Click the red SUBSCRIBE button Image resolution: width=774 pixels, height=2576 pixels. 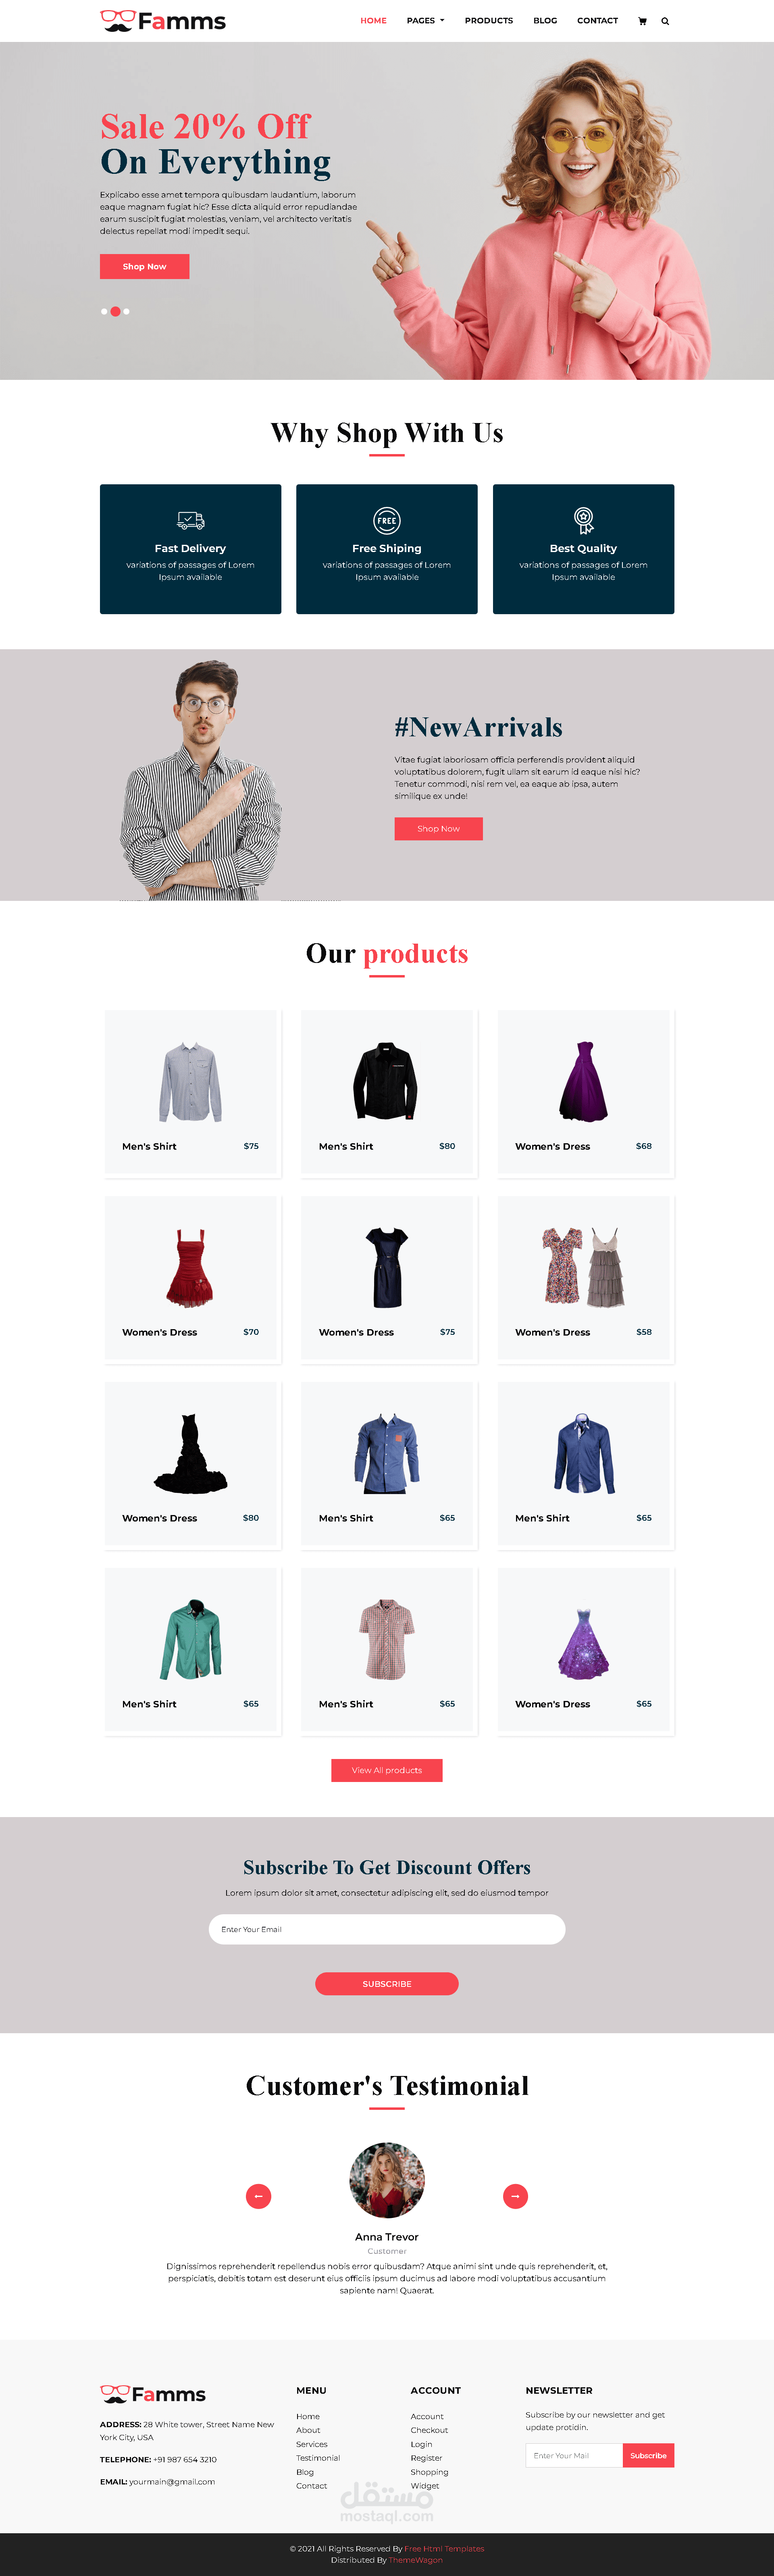click(387, 1984)
